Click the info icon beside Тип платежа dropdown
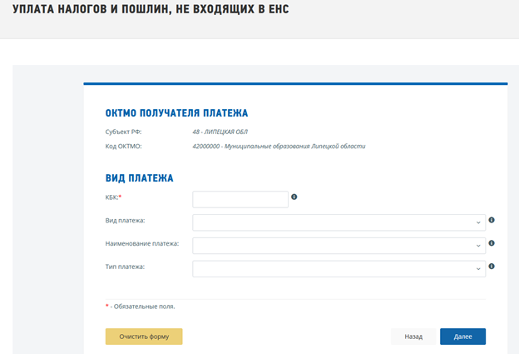 point(492,267)
